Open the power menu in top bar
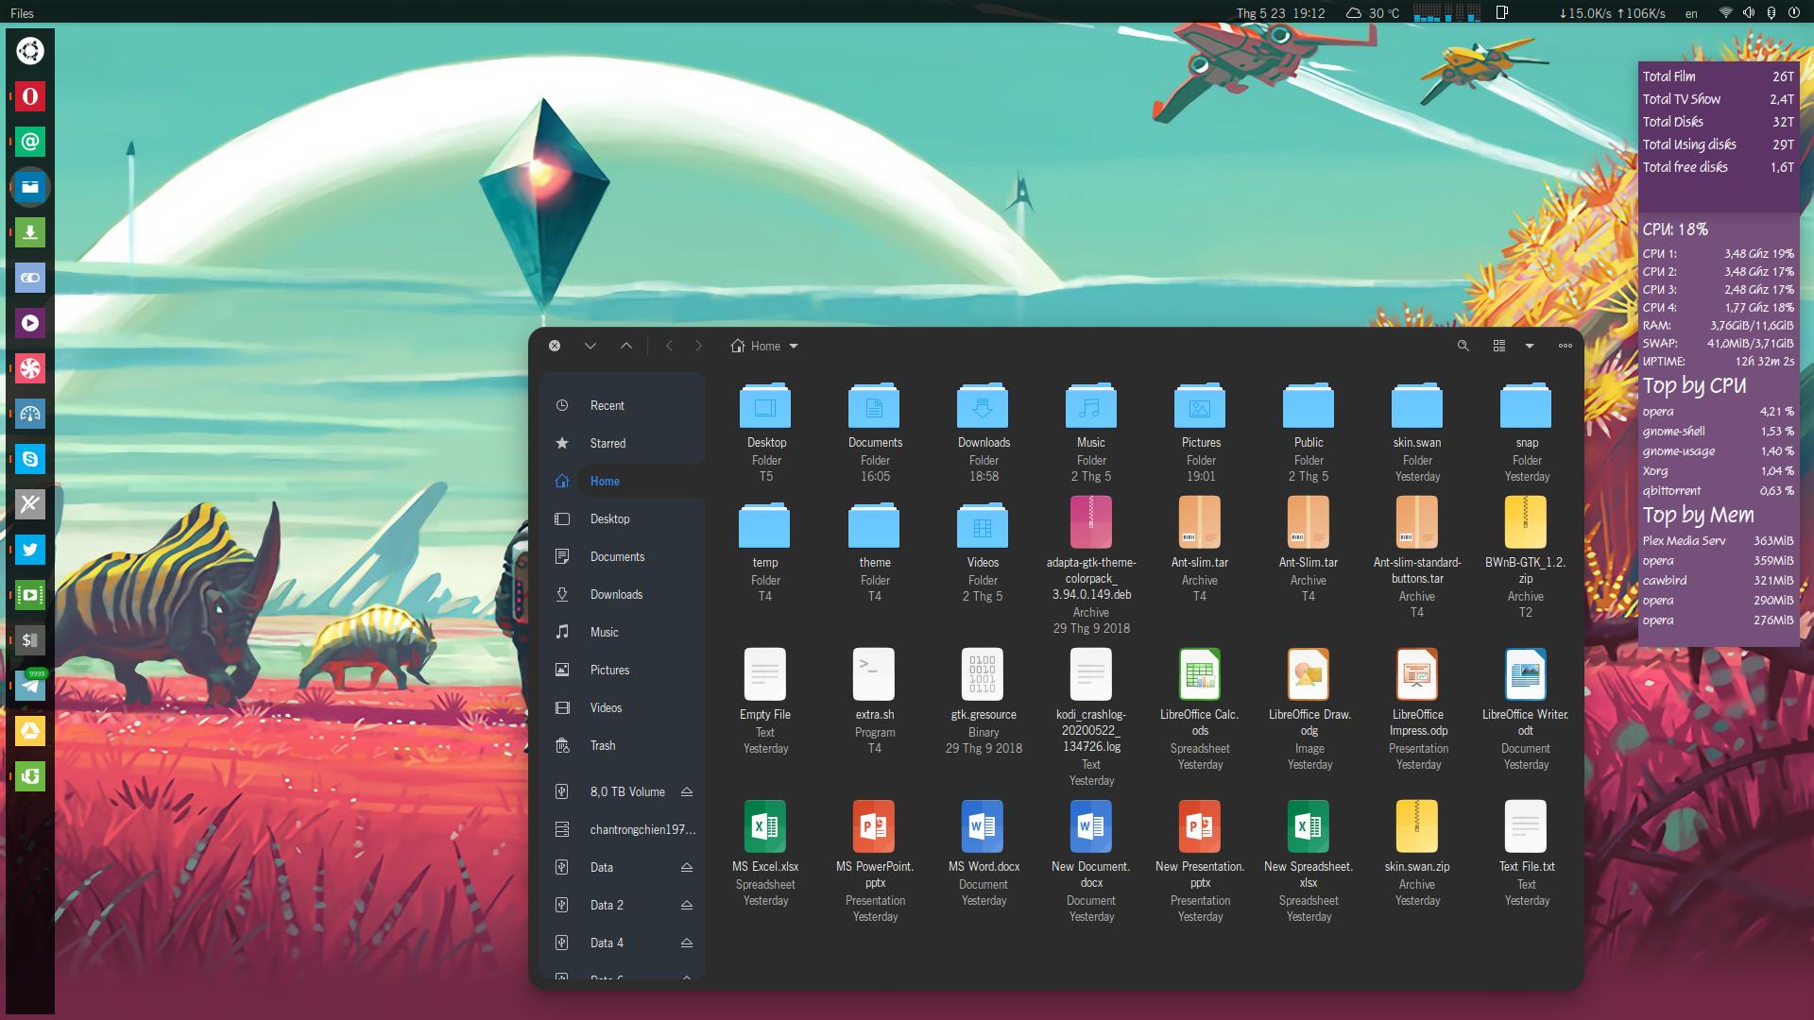This screenshot has height=1020, width=1814. point(1793,13)
